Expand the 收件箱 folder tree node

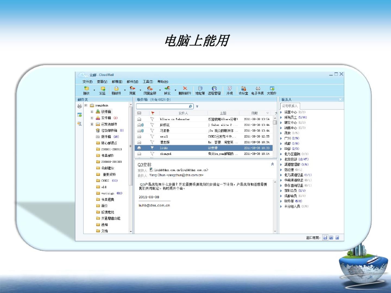click(92, 112)
